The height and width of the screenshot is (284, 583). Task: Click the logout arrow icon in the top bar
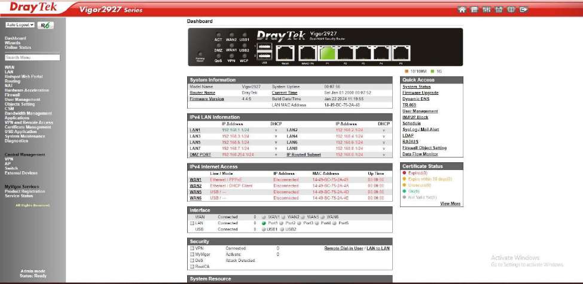[x=524, y=10]
